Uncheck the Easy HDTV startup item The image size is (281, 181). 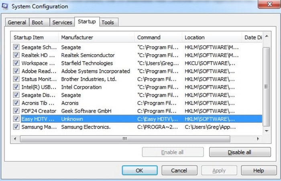[x=16, y=119]
